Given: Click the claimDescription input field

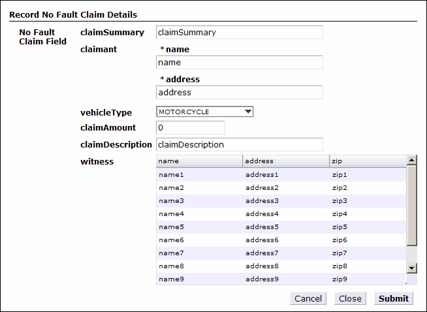Looking at the screenshot, I should [x=240, y=144].
